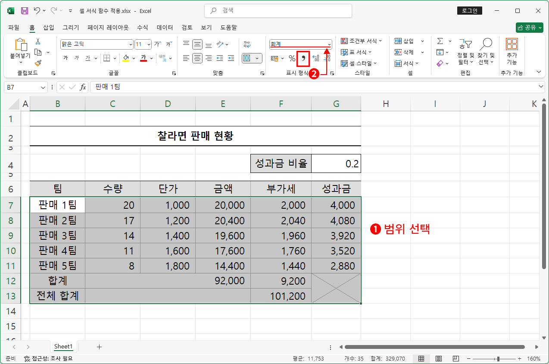Click the increase indent icon

click(231, 58)
